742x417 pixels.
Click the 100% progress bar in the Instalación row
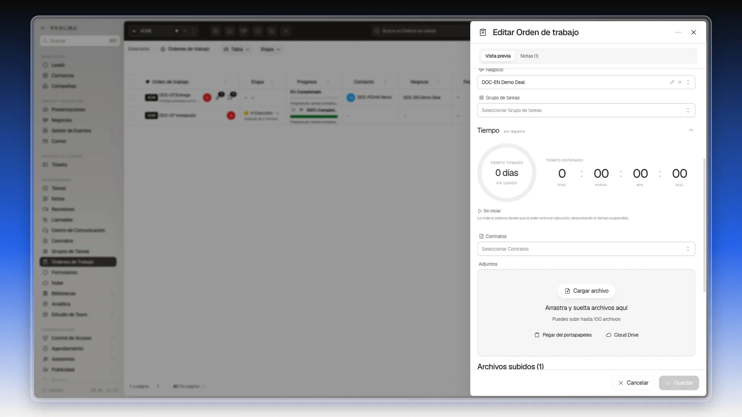(314, 117)
